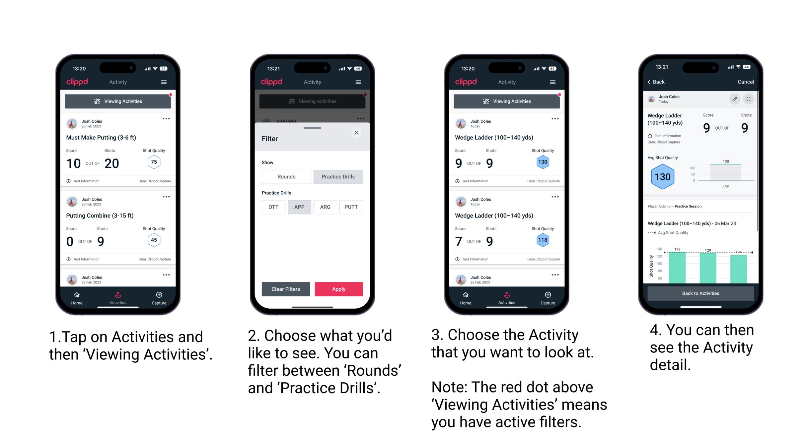Tap Clear Filters button to reset
This screenshot has width=804, height=432.
[286, 289]
